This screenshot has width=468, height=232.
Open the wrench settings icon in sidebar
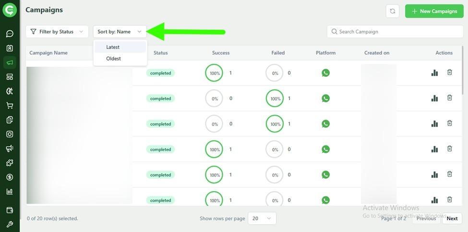[10, 224]
